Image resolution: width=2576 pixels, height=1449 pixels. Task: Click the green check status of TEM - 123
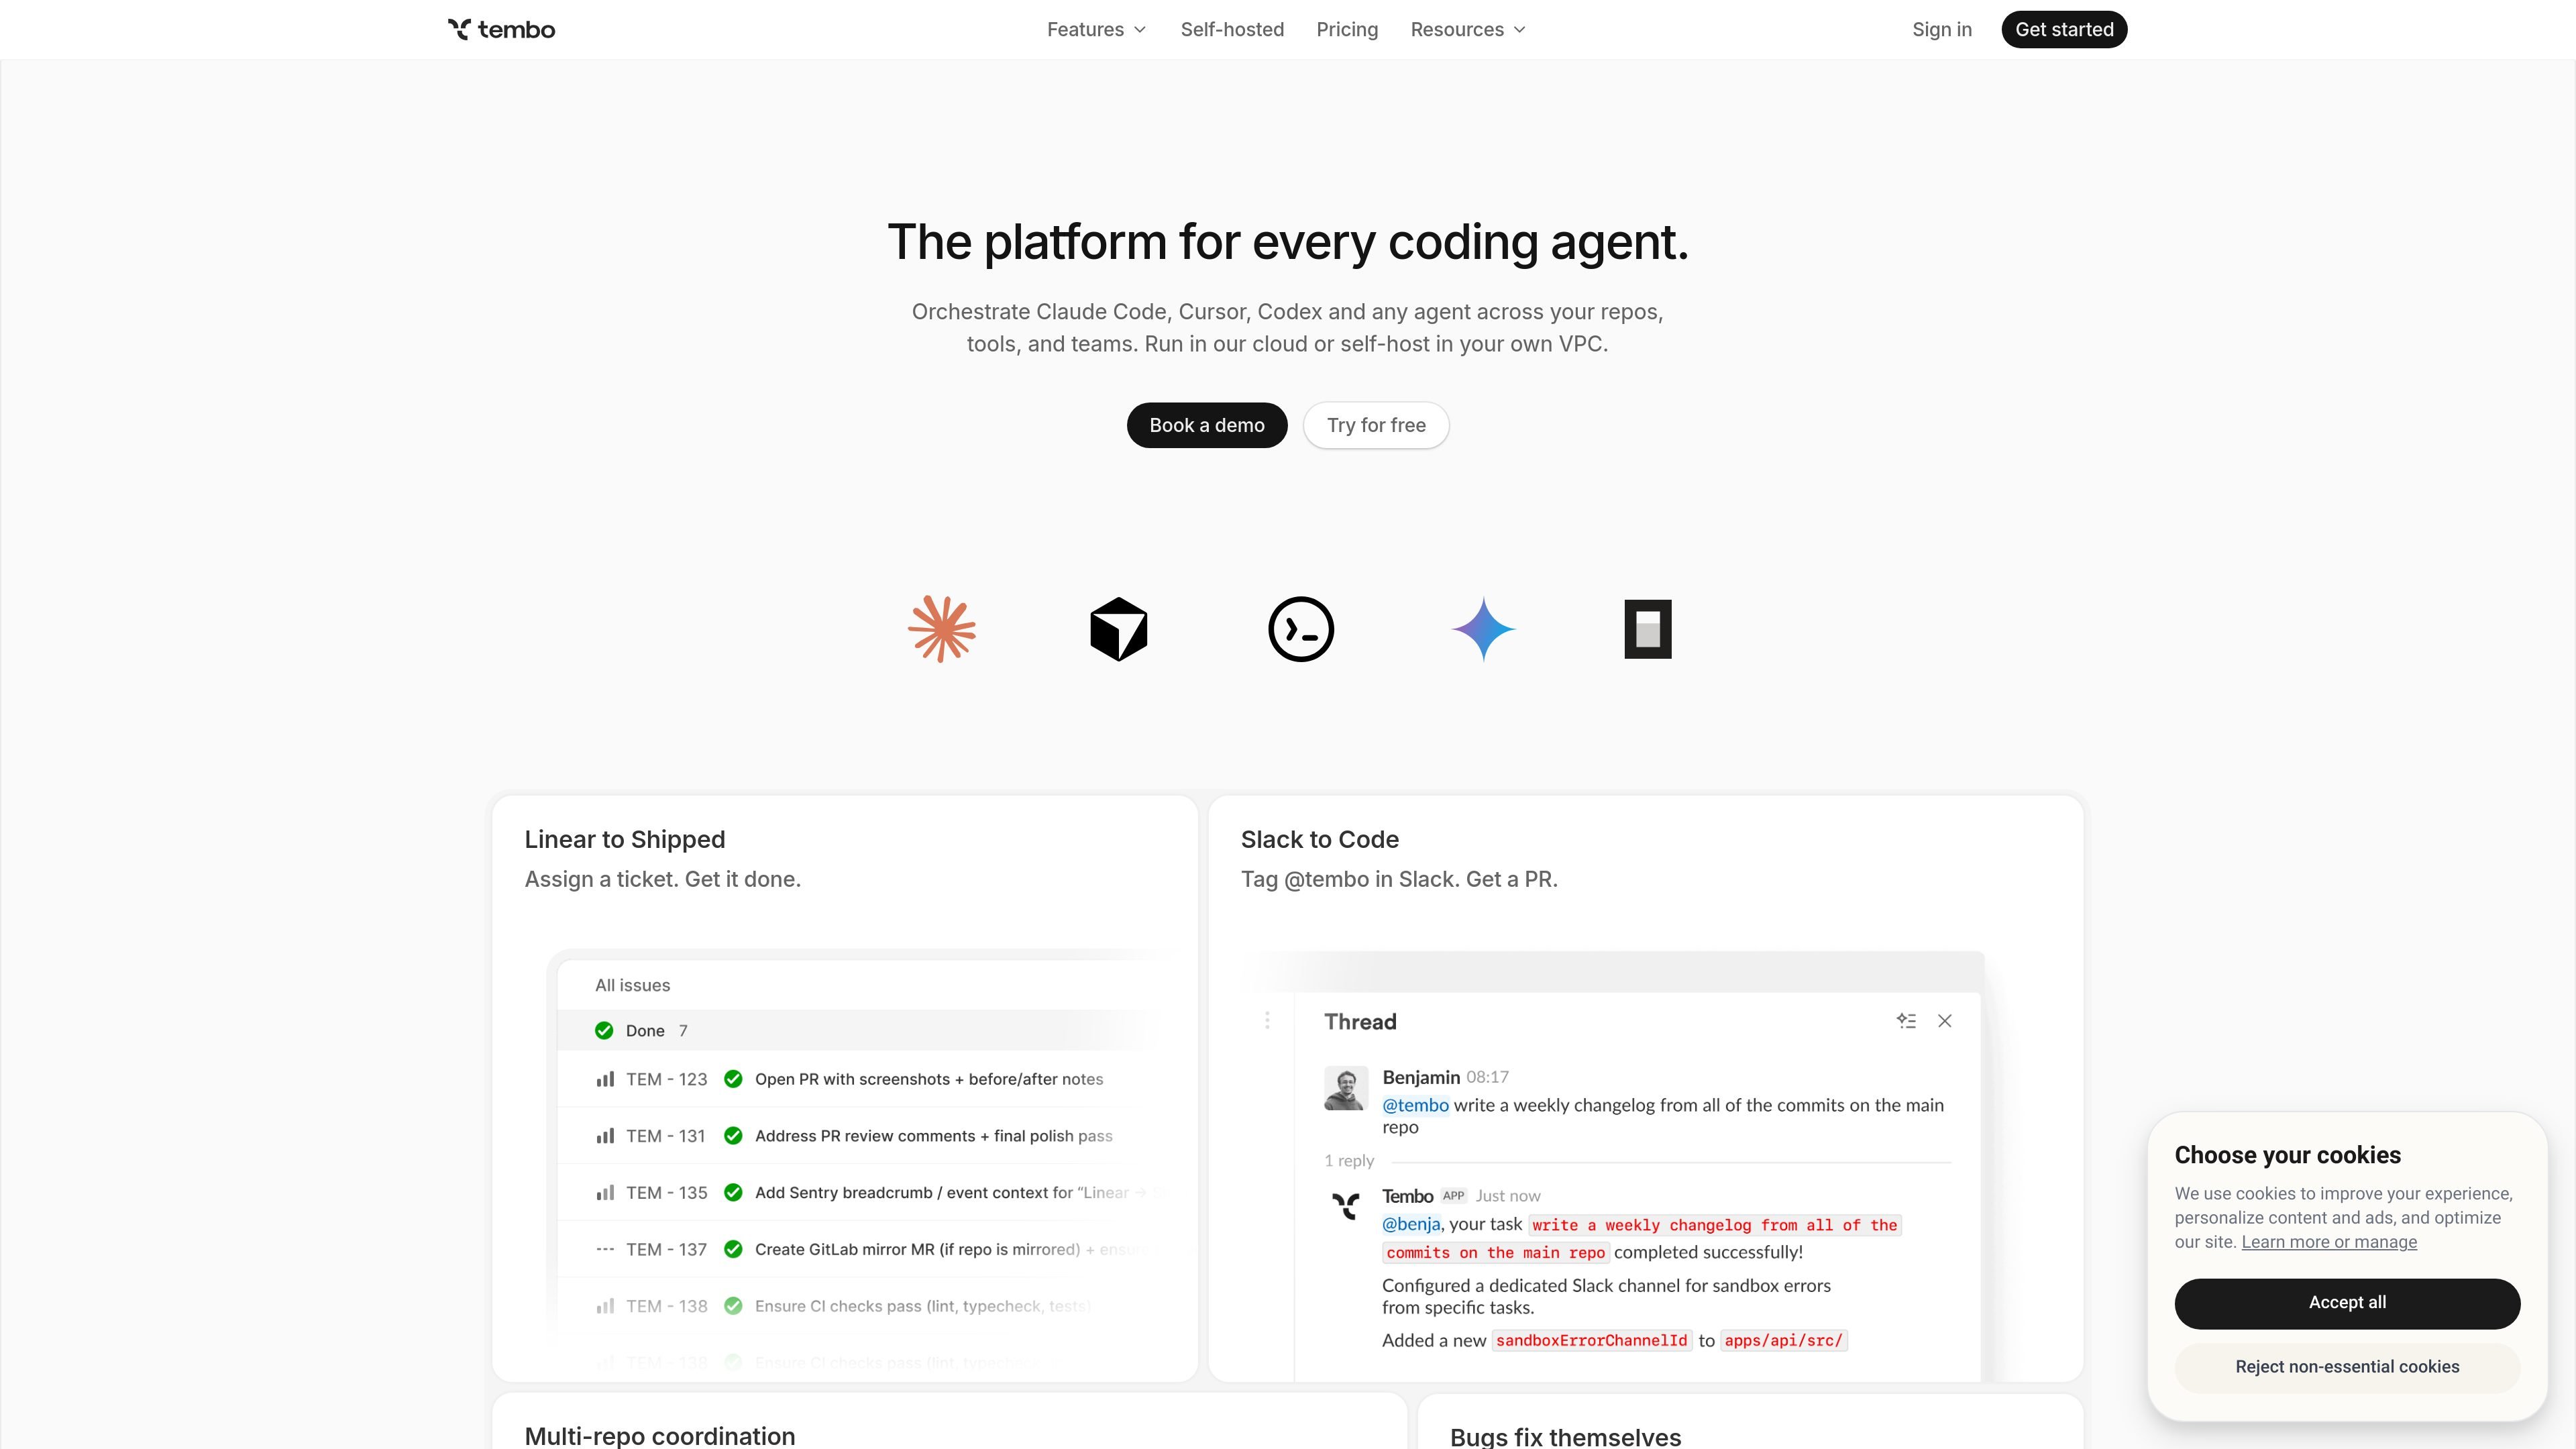coord(733,1080)
